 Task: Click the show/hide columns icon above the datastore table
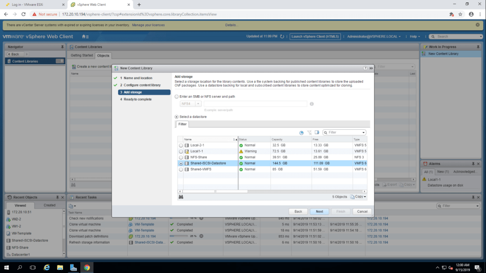coord(317,133)
